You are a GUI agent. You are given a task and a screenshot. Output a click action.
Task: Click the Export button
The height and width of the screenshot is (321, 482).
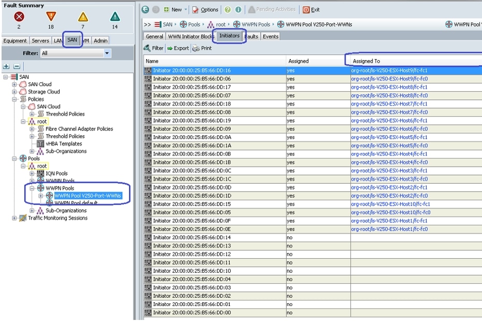[x=178, y=48]
